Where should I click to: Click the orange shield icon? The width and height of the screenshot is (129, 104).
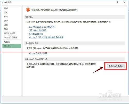(x=28, y=10)
